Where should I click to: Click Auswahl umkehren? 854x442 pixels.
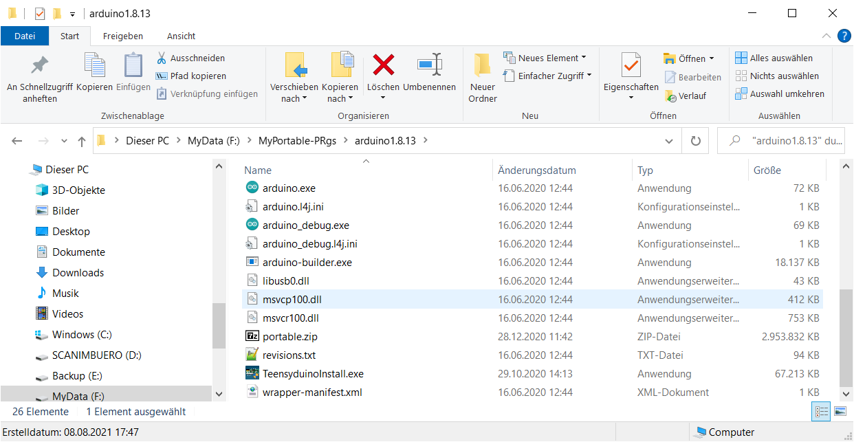780,93
